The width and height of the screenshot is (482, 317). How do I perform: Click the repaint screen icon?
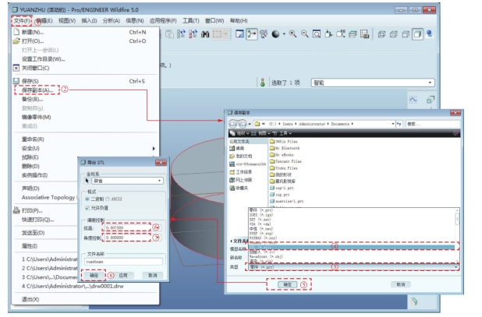click(239, 34)
